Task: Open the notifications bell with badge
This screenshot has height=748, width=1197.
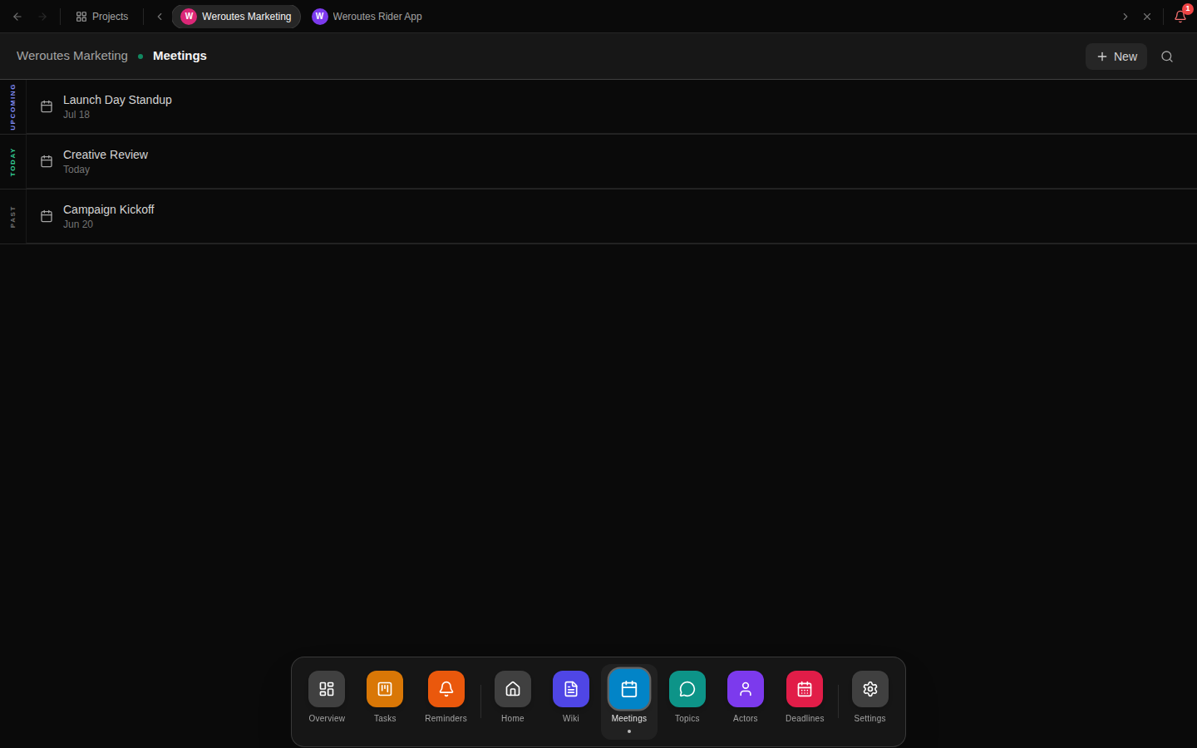Action: 1180,16
